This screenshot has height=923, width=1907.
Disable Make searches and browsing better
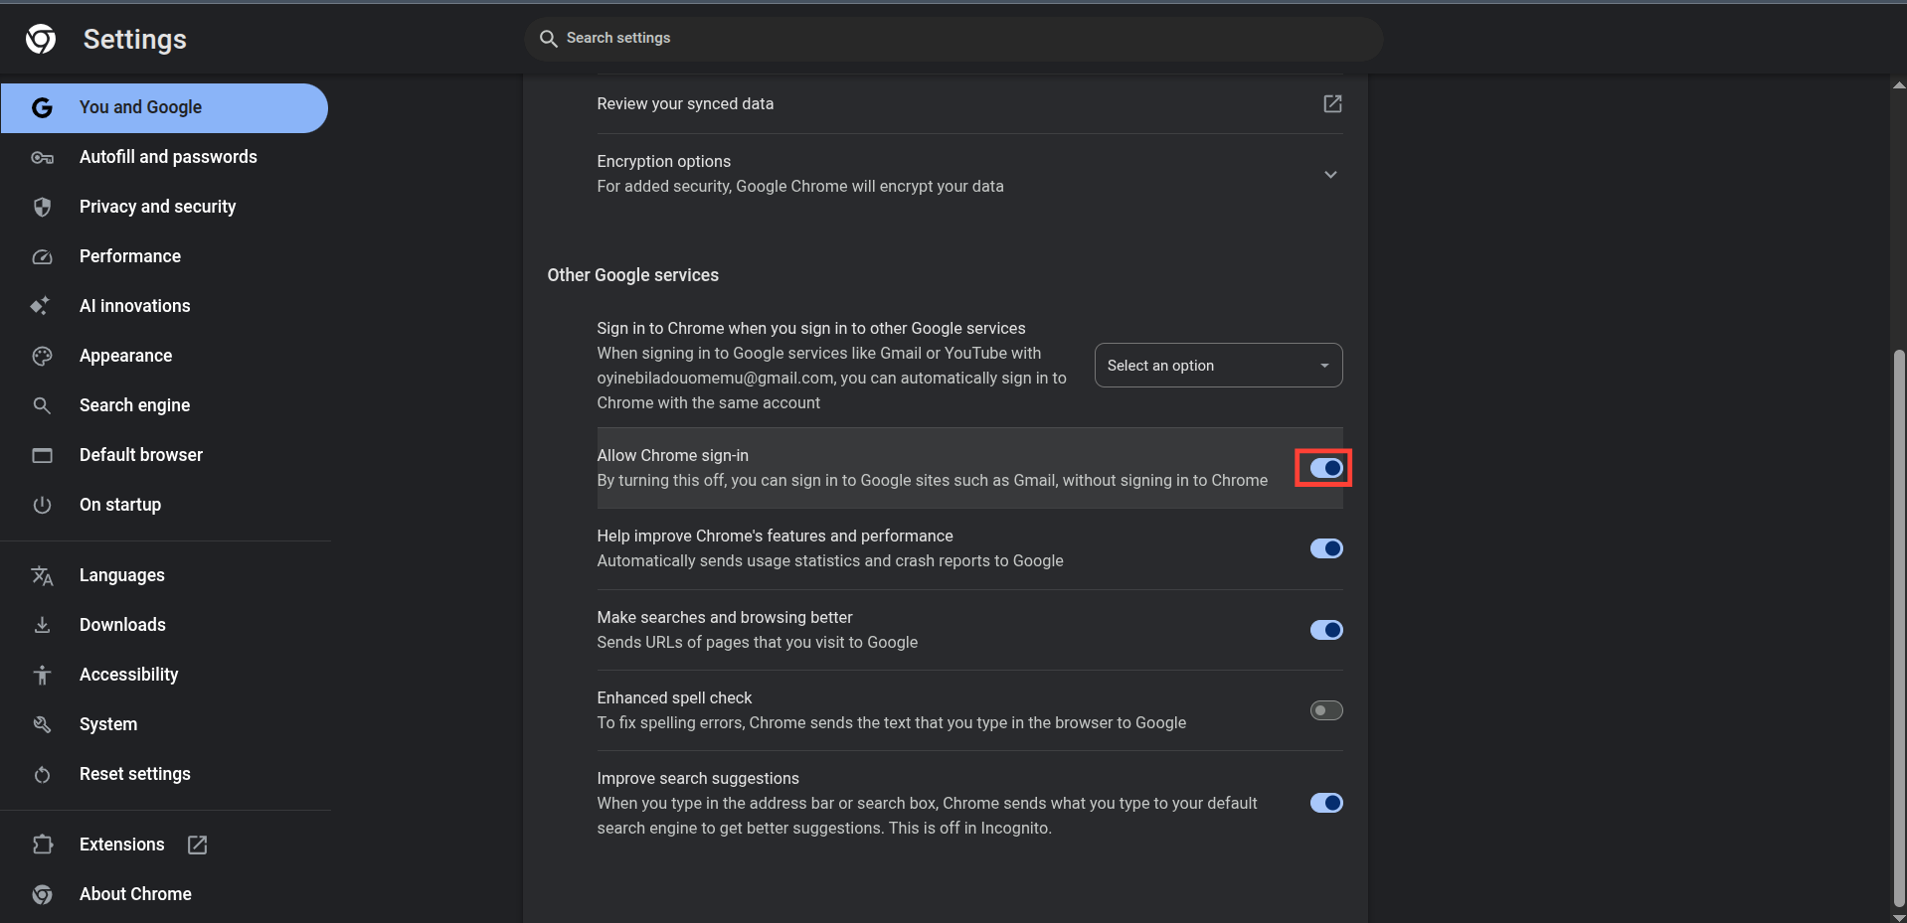[x=1325, y=629]
